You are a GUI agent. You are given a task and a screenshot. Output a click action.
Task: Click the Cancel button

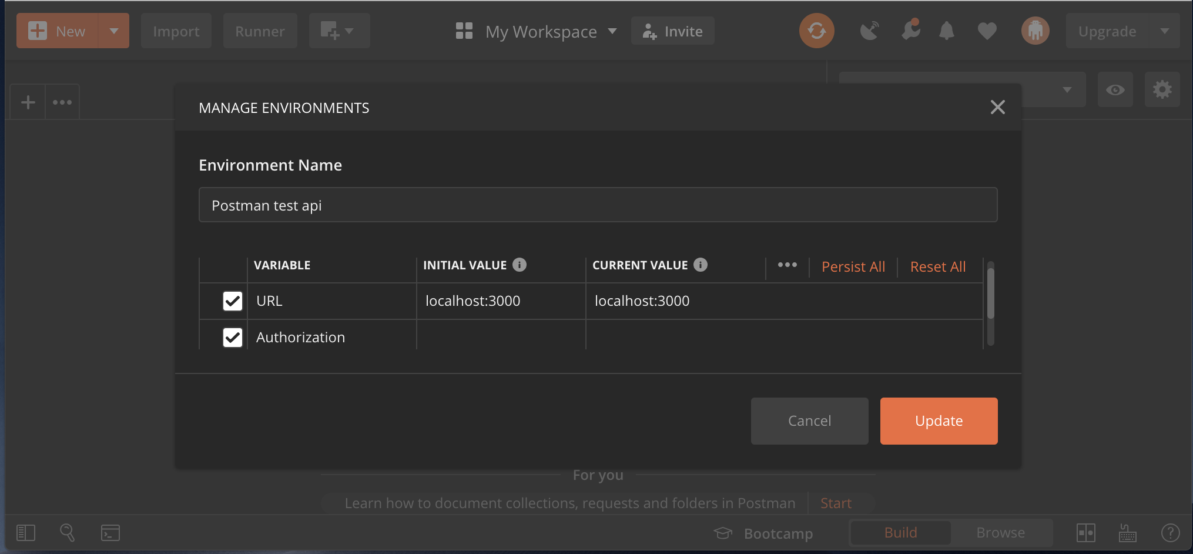point(810,421)
